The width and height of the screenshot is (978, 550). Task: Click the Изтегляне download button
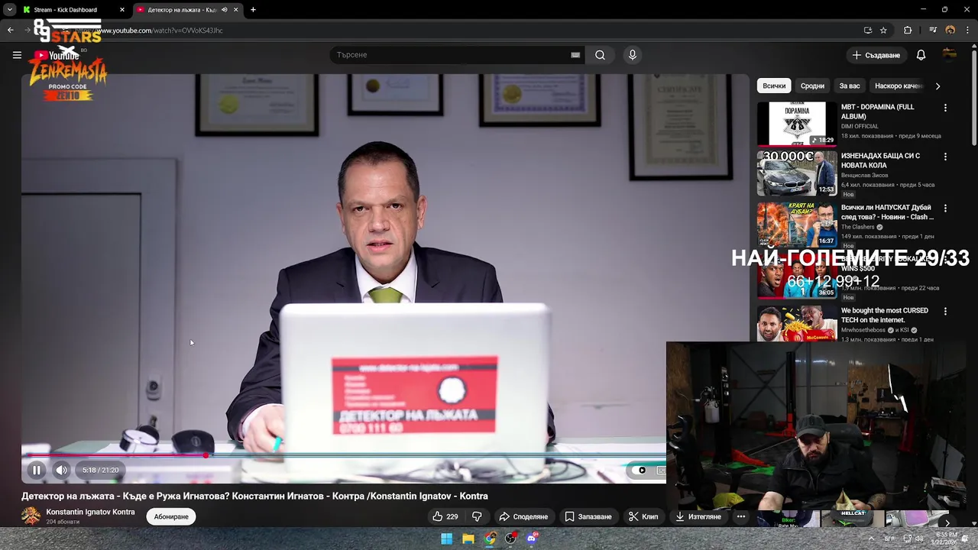click(698, 516)
